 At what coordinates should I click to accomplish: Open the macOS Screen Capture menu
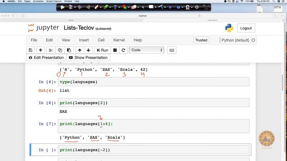click(x=54, y=1)
